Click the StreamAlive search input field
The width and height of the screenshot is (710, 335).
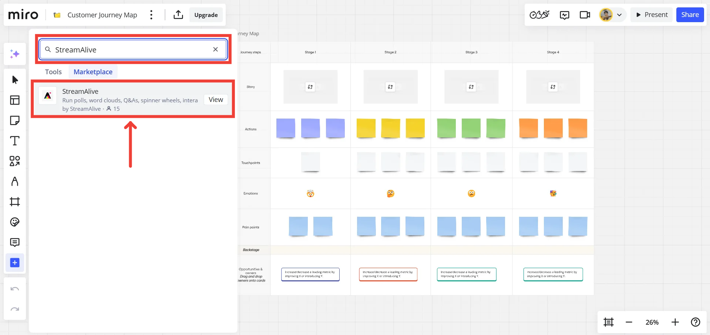(x=133, y=49)
